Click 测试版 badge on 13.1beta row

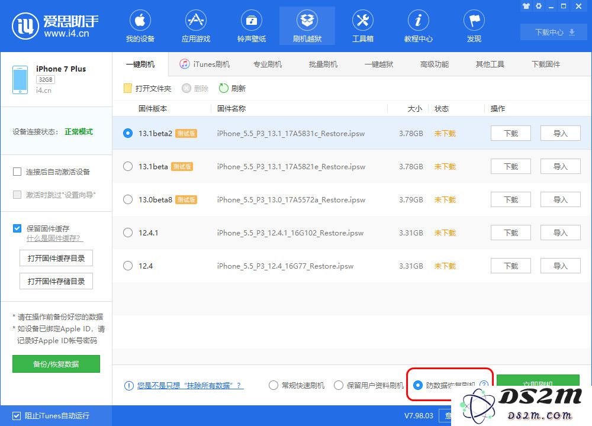click(182, 166)
